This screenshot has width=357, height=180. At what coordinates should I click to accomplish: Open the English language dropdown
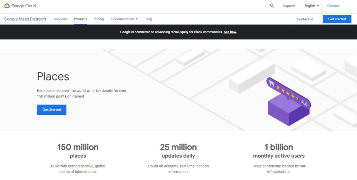pyautogui.click(x=311, y=6)
